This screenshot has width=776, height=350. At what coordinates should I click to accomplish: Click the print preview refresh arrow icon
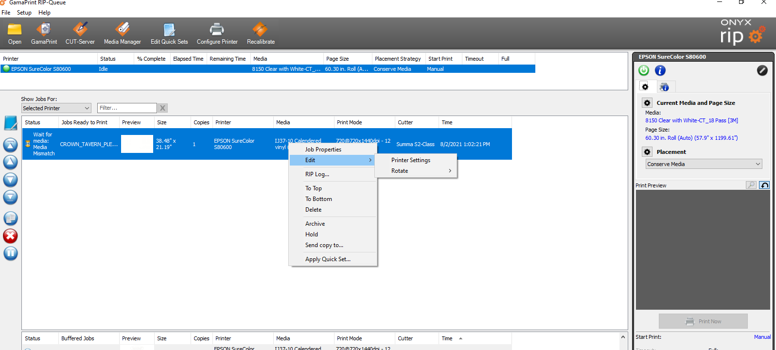pos(764,185)
